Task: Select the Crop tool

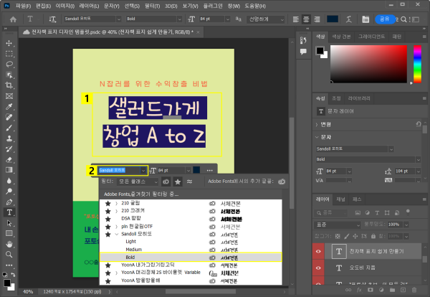Action: click(x=9, y=85)
